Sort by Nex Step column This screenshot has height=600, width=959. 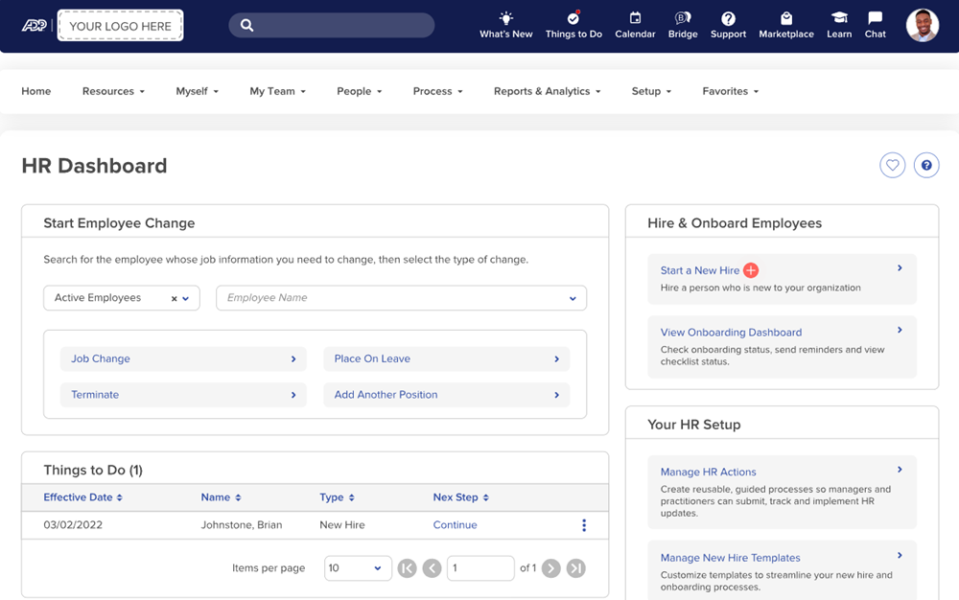461,497
